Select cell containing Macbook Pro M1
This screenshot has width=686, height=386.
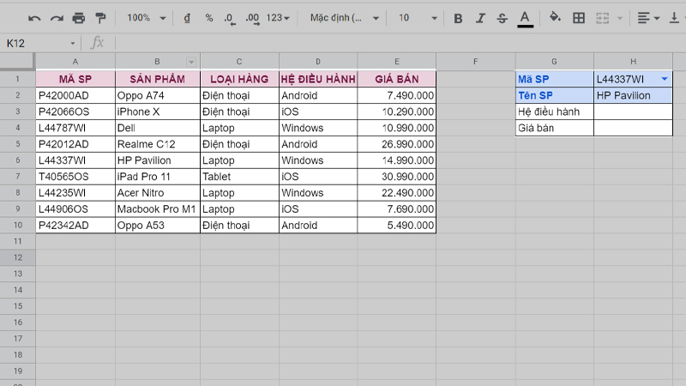(158, 208)
